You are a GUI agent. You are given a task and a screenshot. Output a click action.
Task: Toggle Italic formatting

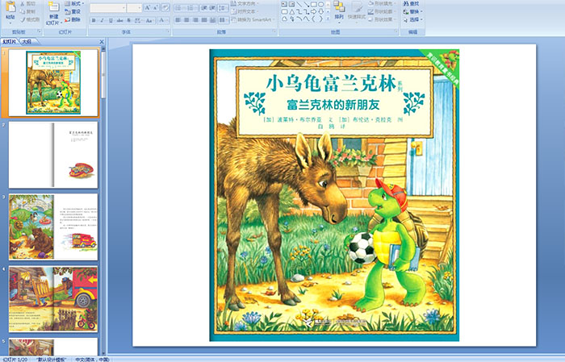pos(102,20)
